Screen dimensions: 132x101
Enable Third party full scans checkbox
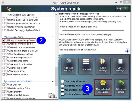click(x=62, y=82)
